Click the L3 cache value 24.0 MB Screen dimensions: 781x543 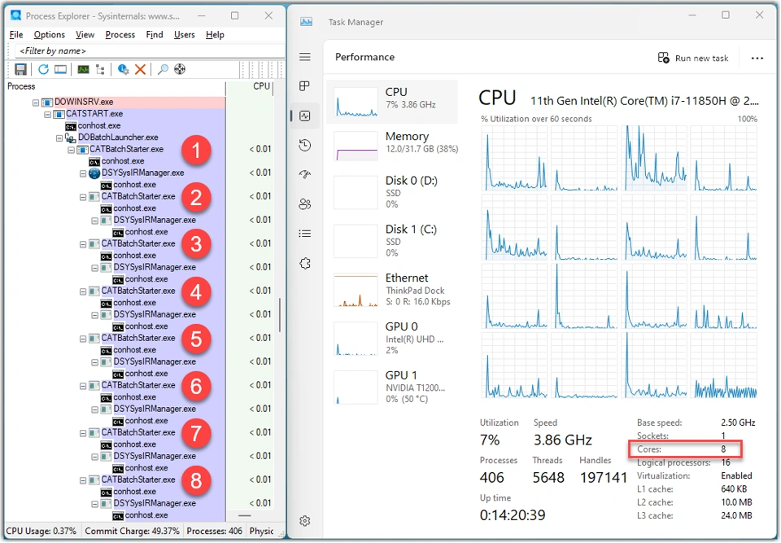click(737, 515)
